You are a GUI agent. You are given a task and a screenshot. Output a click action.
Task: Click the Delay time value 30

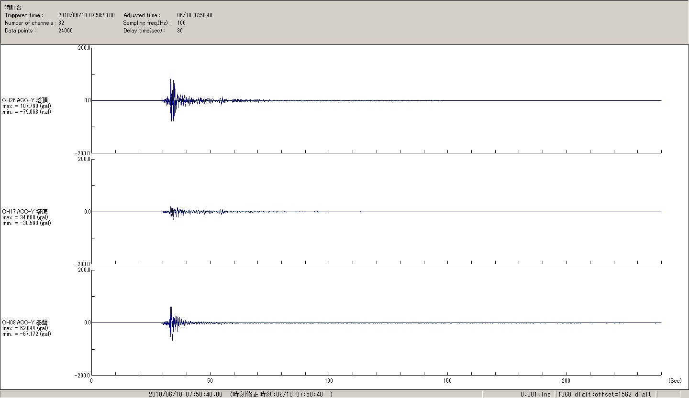180,31
